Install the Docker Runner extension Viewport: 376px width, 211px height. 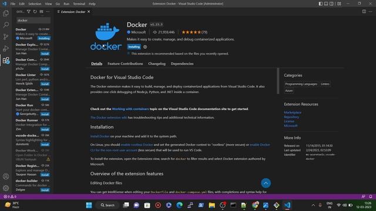pos(45,130)
